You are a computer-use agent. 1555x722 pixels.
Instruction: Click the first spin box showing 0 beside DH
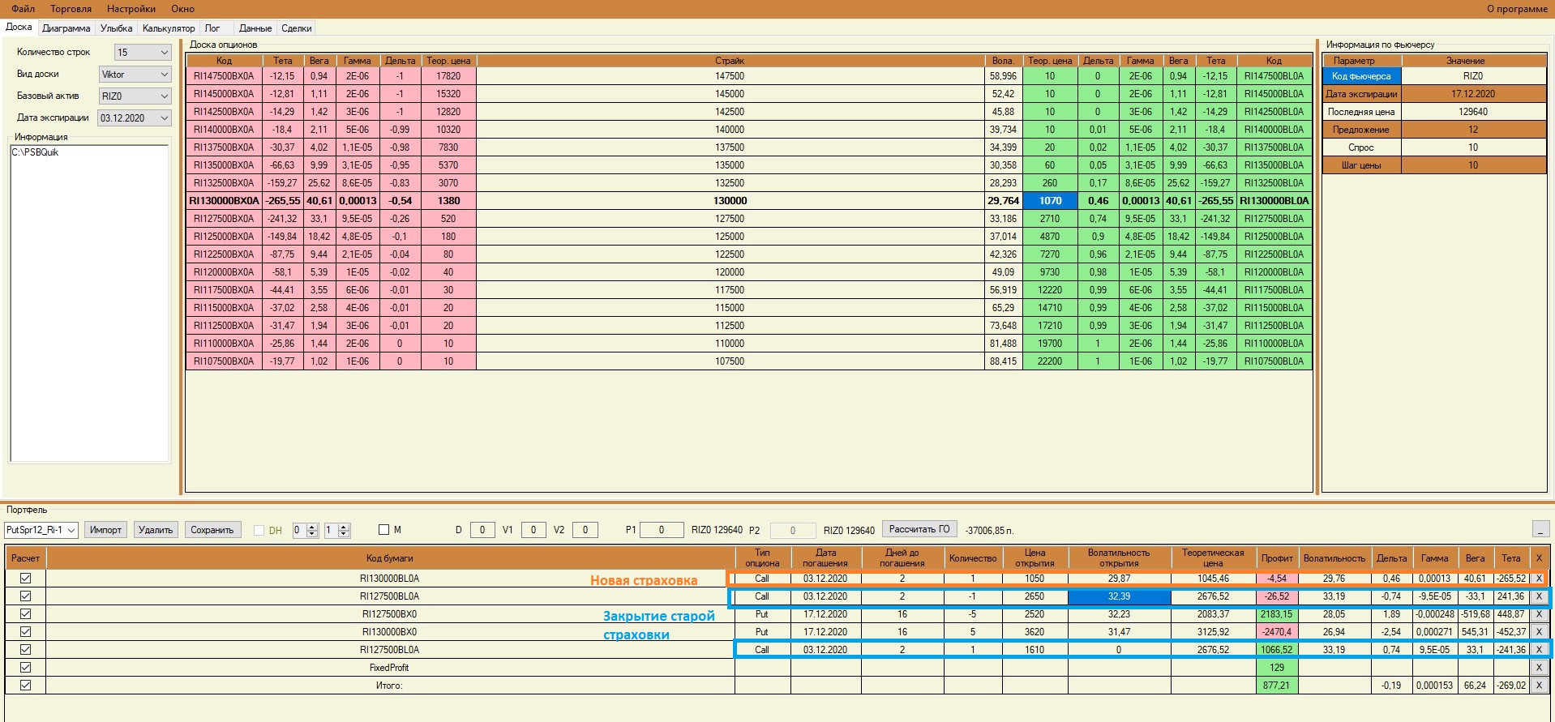pos(305,530)
